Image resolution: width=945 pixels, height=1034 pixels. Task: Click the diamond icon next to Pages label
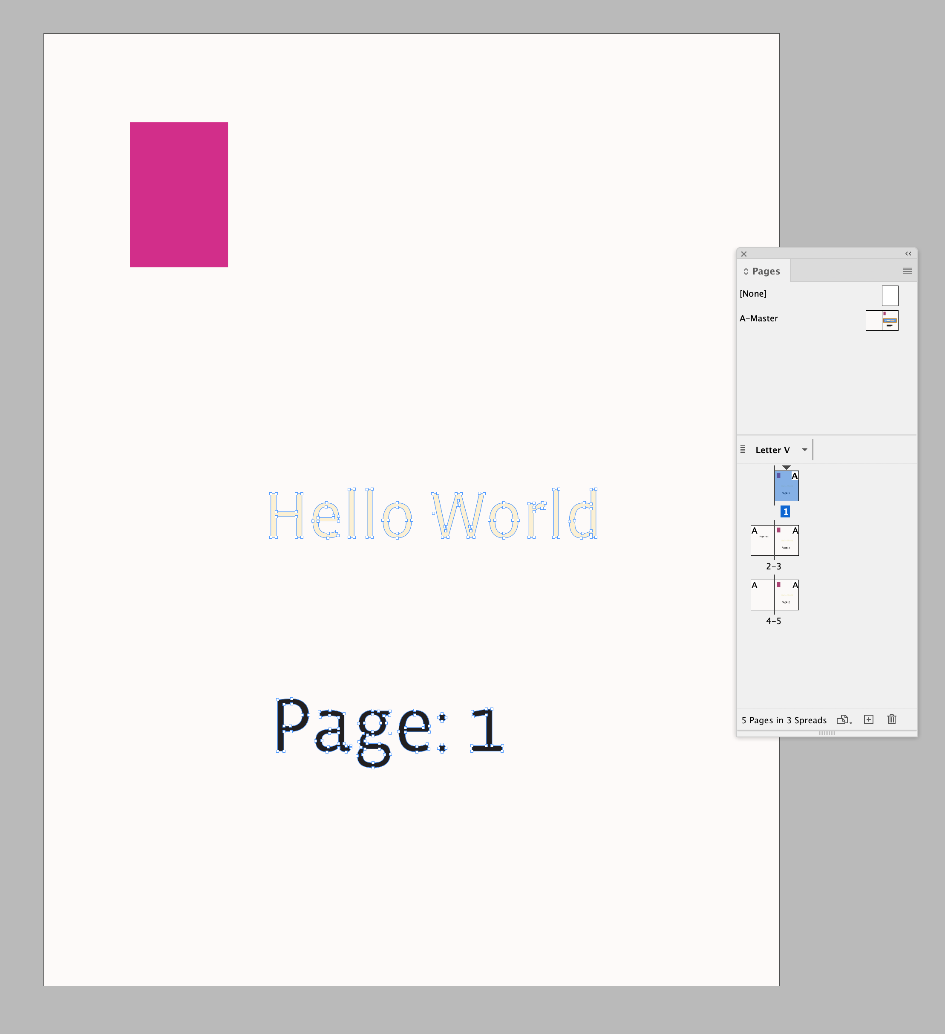746,271
